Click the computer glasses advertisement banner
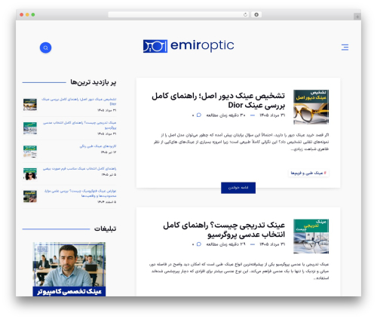377x319 pixels. (69, 269)
